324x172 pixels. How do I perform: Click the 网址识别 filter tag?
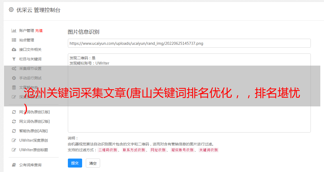158,150
